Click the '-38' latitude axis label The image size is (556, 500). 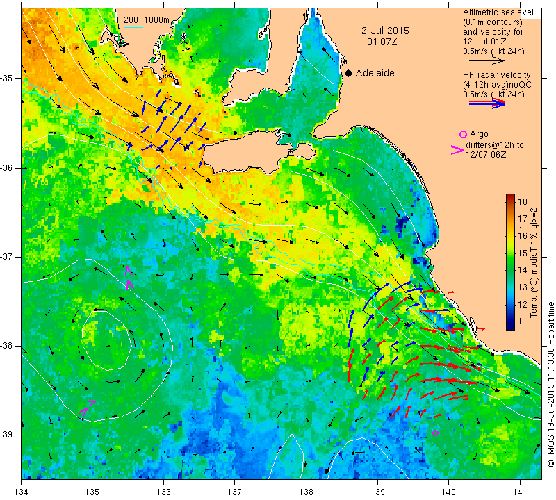6,346
